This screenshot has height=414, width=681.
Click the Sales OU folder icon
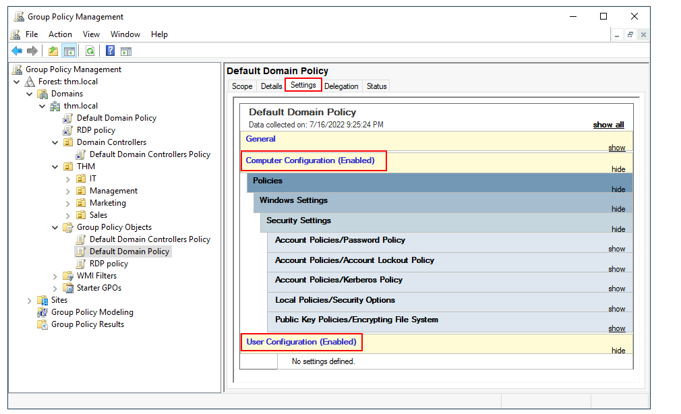[x=81, y=216]
